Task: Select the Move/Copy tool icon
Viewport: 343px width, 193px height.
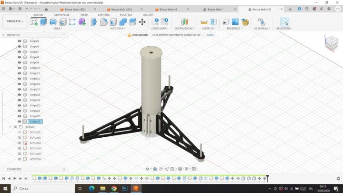Action: 142,22
